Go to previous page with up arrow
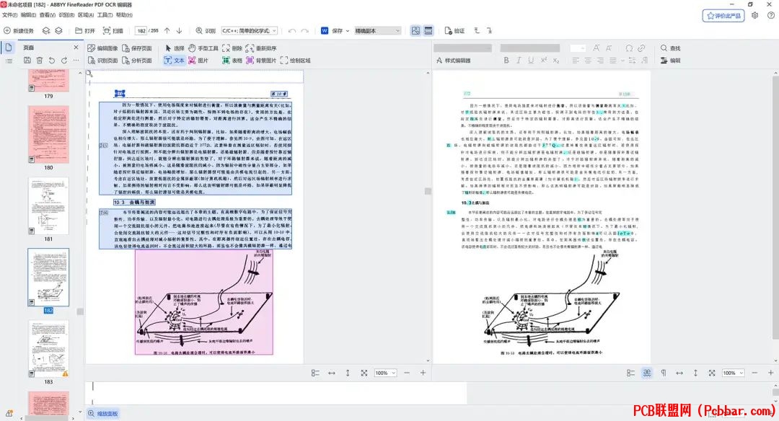The height and width of the screenshot is (421, 779). [167, 31]
